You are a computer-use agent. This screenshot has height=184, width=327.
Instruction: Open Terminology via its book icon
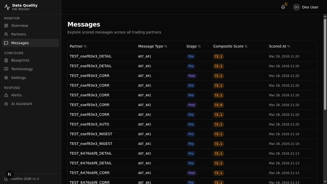(x=6, y=69)
